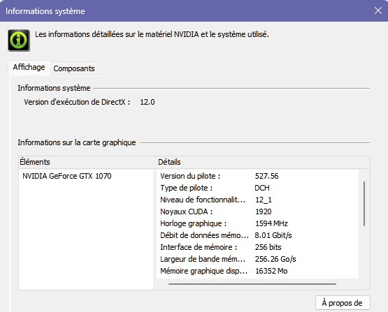The width and height of the screenshot is (388, 312).
Task: Select the Largeur de bande mém… row
Action: point(257,259)
